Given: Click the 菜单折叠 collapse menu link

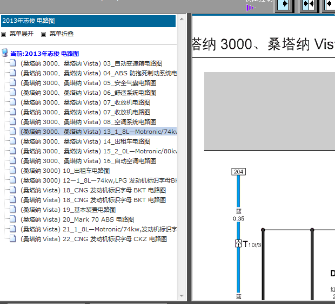Looking at the screenshot, I should [x=62, y=34].
